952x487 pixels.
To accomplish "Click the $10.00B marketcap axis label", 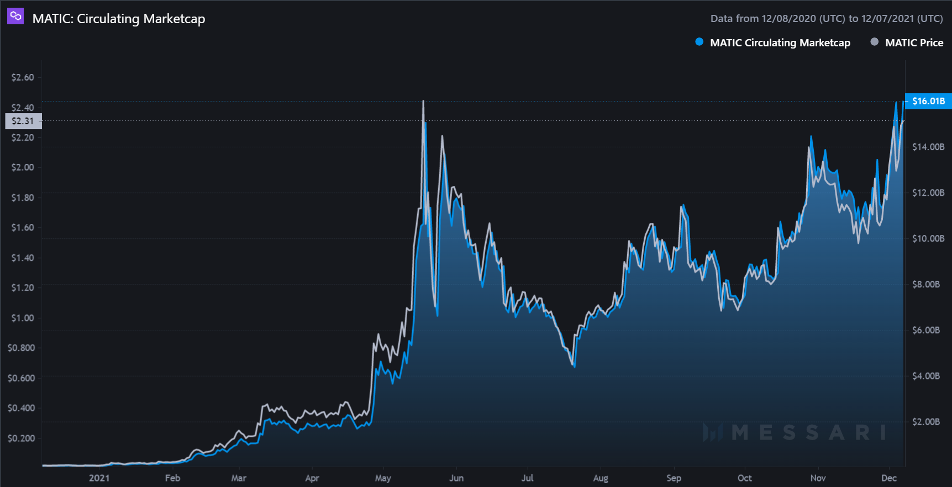I will click(x=928, y=238).
